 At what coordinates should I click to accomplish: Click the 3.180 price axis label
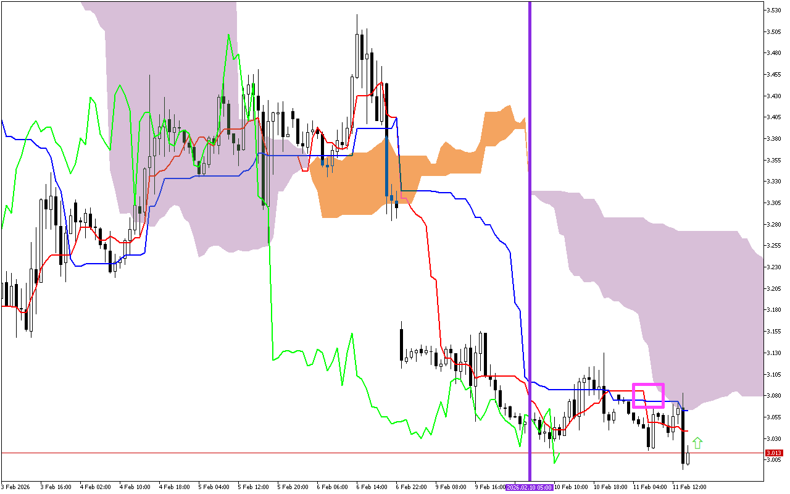point(774,310)
